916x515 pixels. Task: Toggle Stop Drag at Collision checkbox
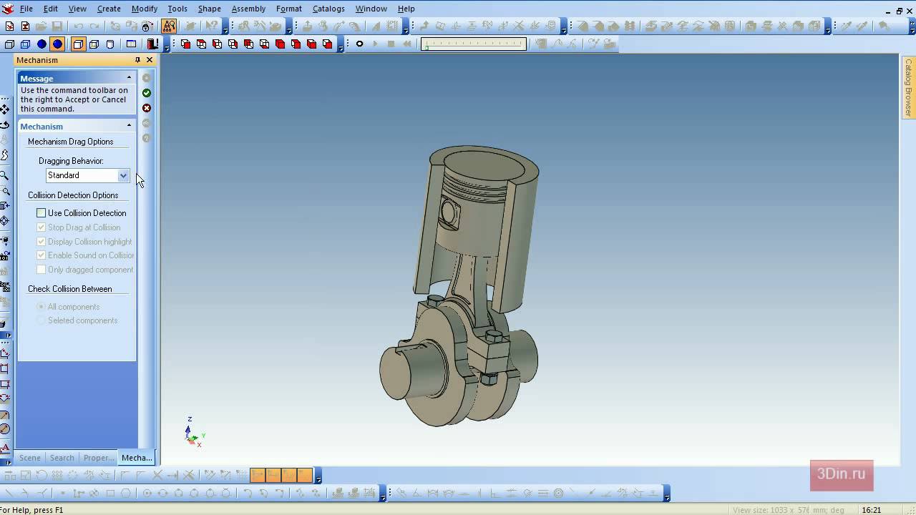pos(41,227)
